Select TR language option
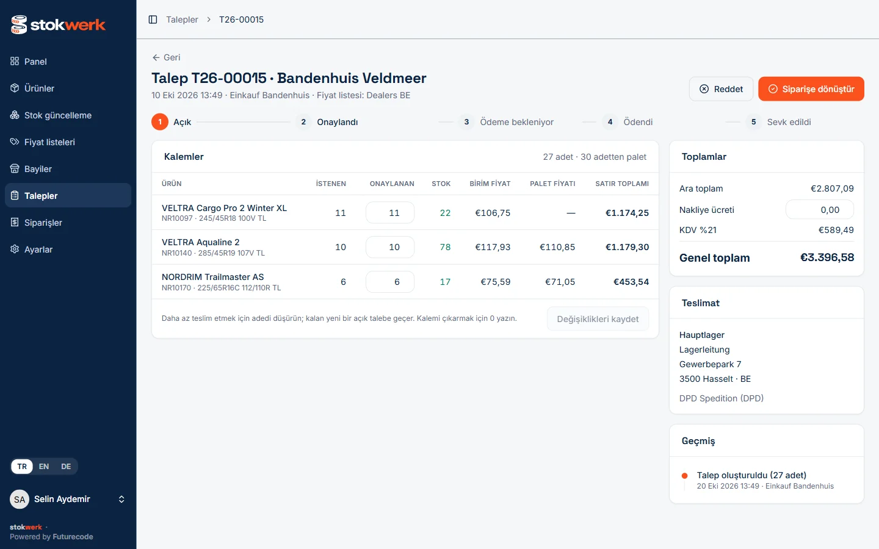 pyautogui.click(x=22, y=467)
